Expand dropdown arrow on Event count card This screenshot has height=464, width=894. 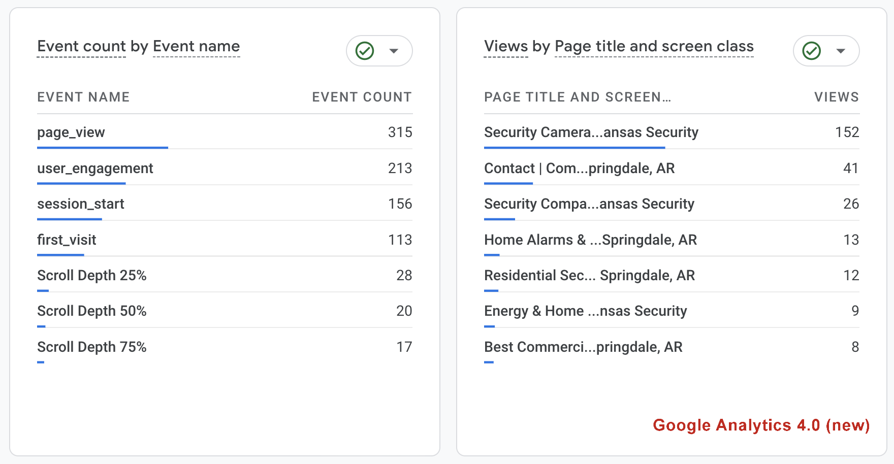[394, 51]
